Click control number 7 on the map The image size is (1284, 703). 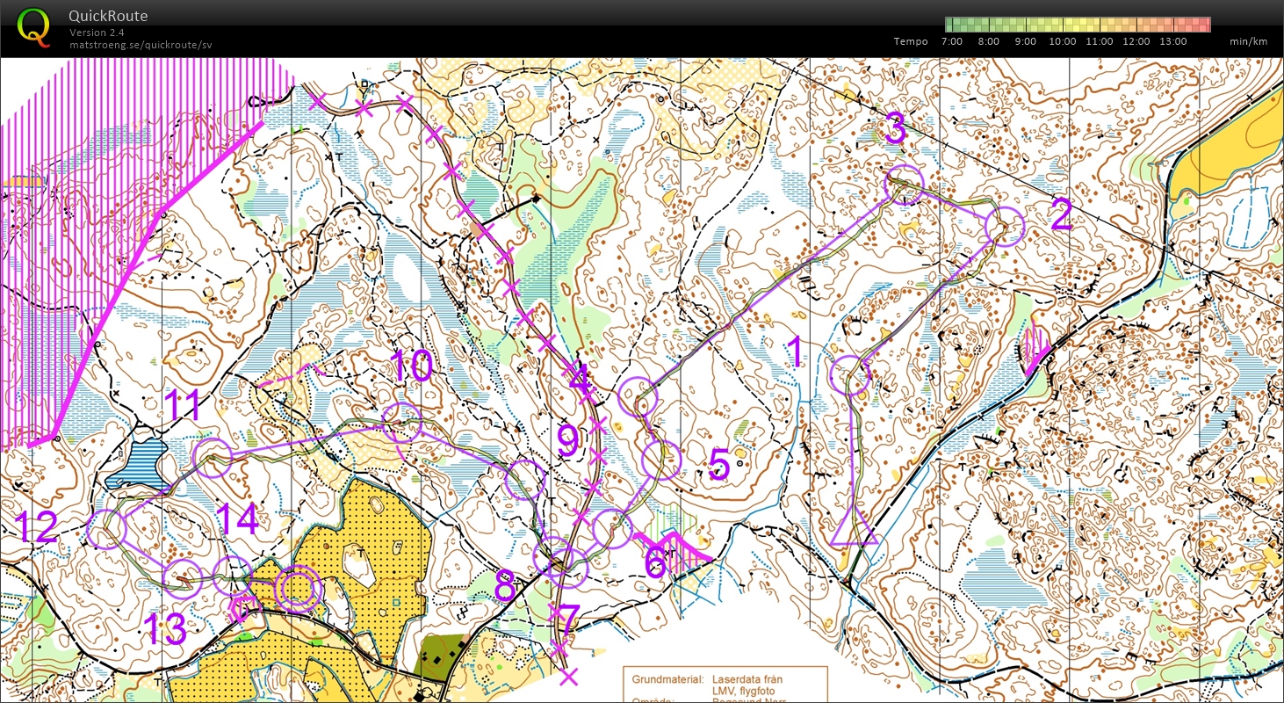pos(569,621)
